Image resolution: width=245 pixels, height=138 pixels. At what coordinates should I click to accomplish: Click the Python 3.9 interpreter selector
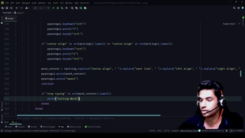(213, 131)
